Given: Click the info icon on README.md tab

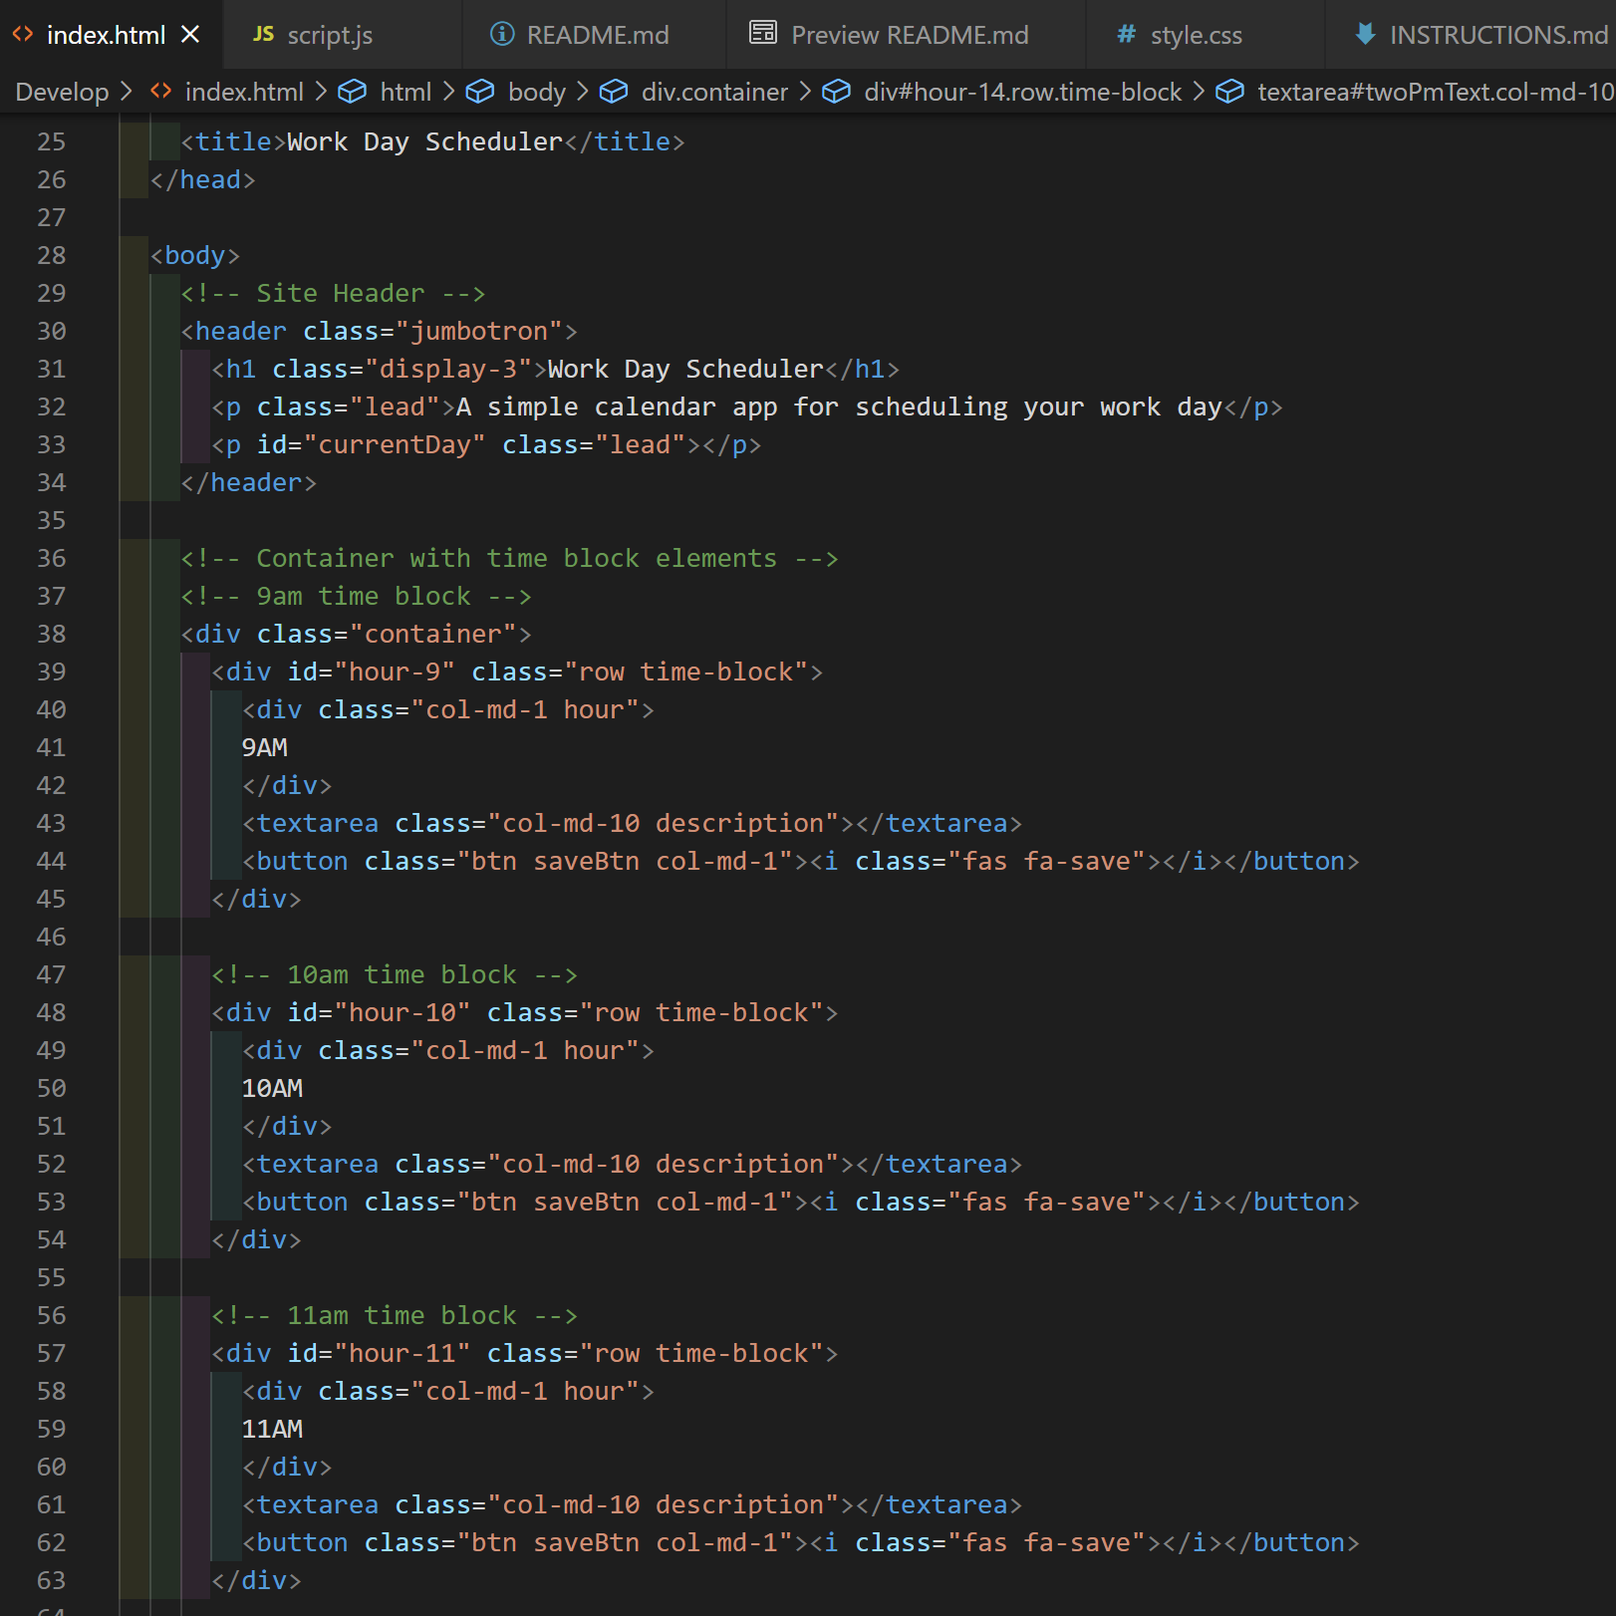Looking at the screenshot, I should pos(502,34).
